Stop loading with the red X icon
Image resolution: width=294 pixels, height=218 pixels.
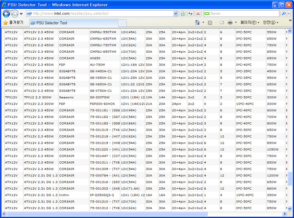point(198,14)
